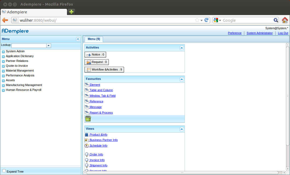
Task: Bookmark this page with the star icon
Action: [x=197, y=20]
